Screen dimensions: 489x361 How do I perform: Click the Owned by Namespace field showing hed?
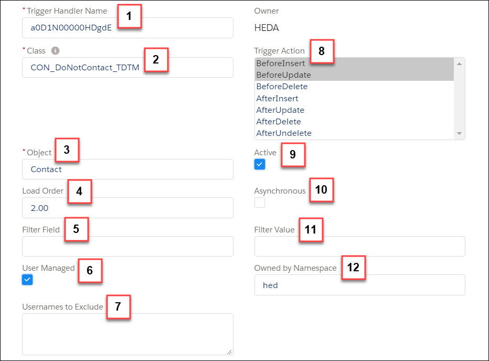(359, 284)
